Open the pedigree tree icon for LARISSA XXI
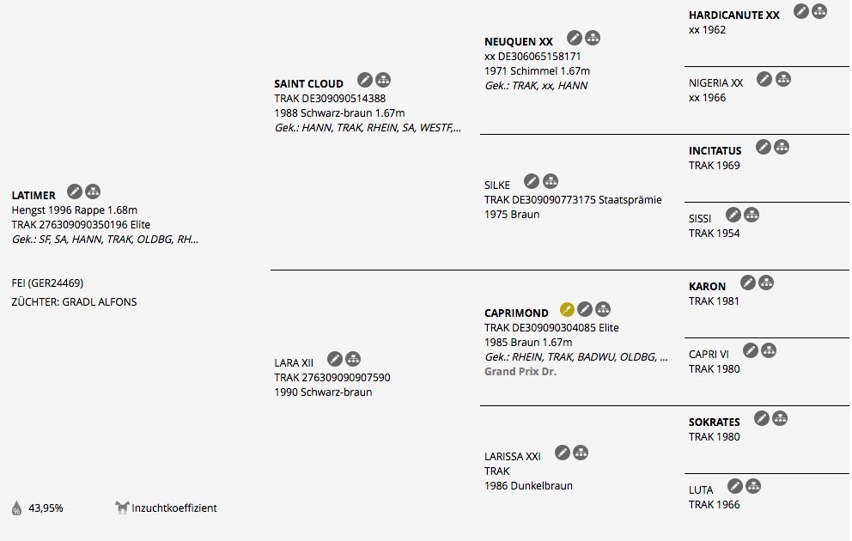Viewport: 852px width, 541px height. (x=581, y=453)
